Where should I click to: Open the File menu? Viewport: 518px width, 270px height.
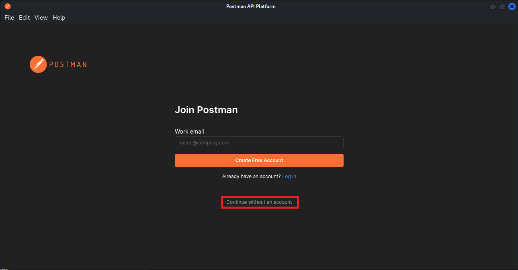point(9,18)
